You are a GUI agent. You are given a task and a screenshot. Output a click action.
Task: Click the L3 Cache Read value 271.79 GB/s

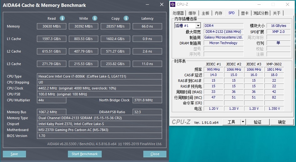tap(52, 64)
